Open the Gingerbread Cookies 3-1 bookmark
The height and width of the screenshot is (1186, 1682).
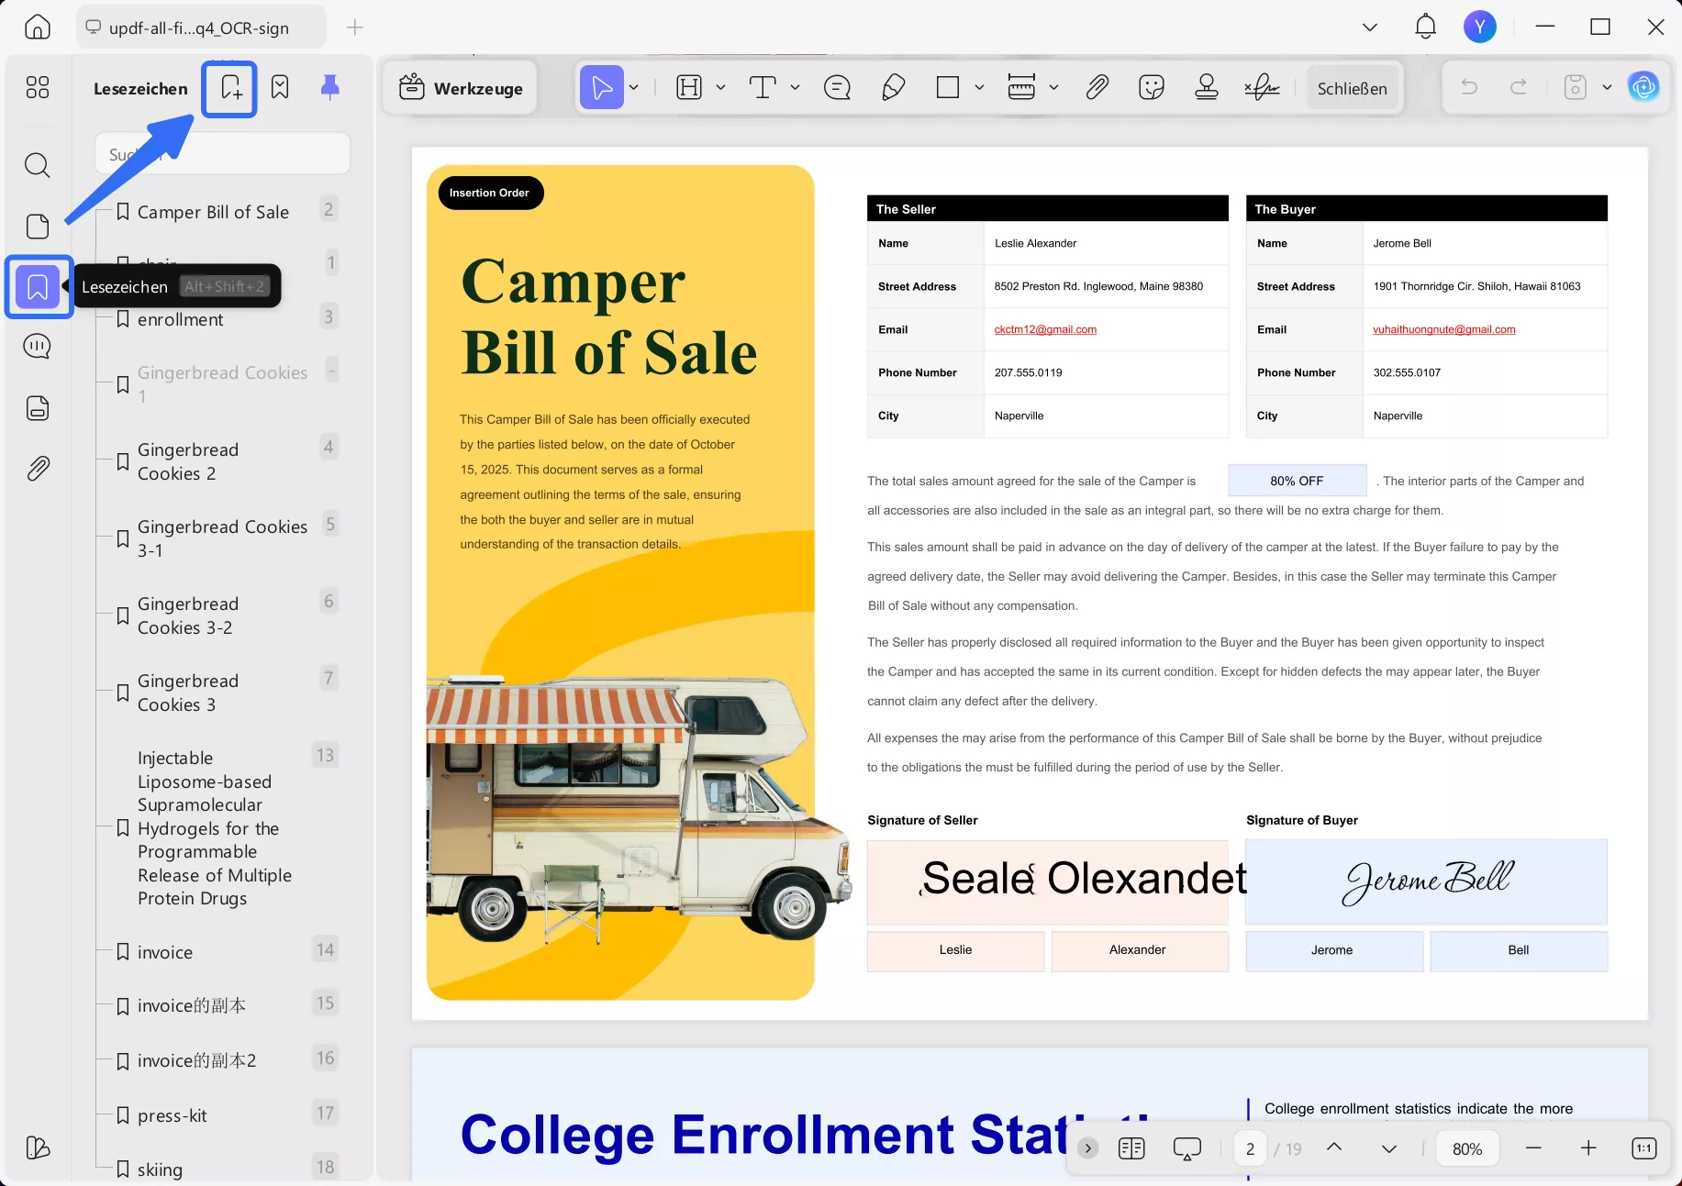[222, 538]
